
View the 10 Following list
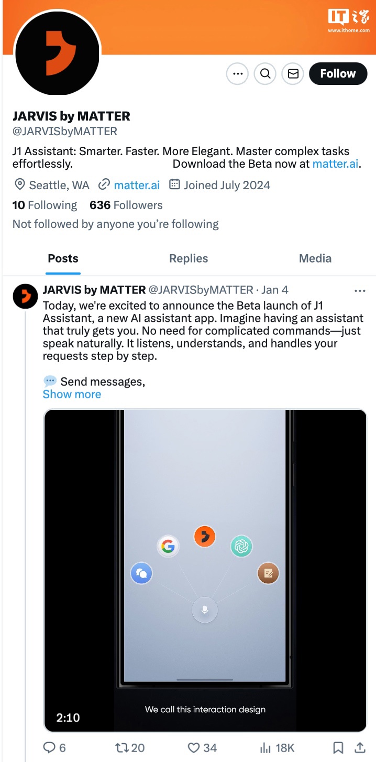pos(45,205)
